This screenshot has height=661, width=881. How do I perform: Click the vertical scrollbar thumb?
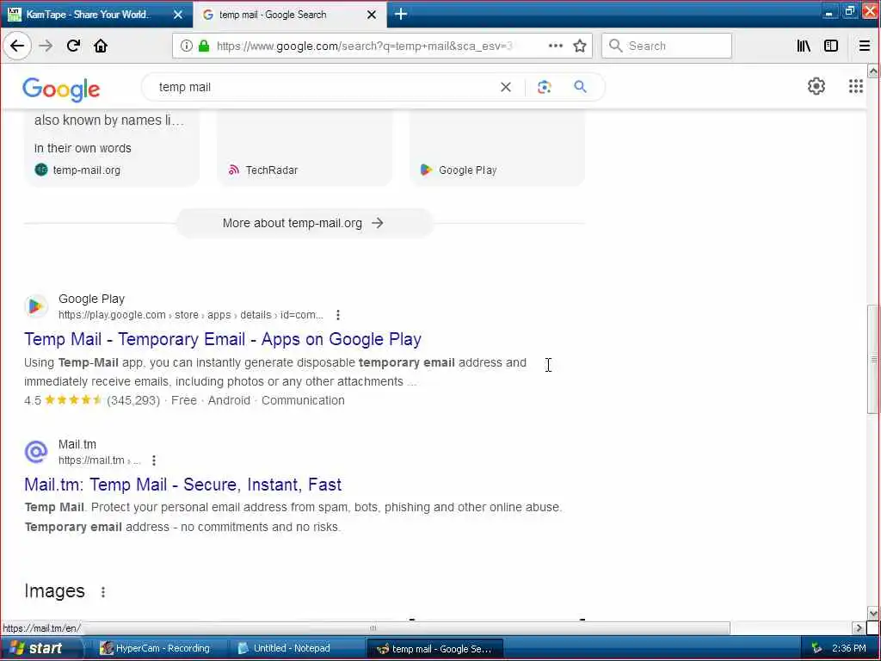[873, 360]
